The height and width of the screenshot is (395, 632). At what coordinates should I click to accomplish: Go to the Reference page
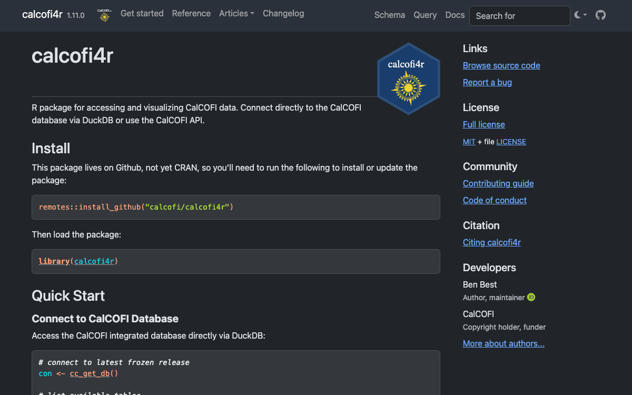pyautogui.click(x=191, y=14)
